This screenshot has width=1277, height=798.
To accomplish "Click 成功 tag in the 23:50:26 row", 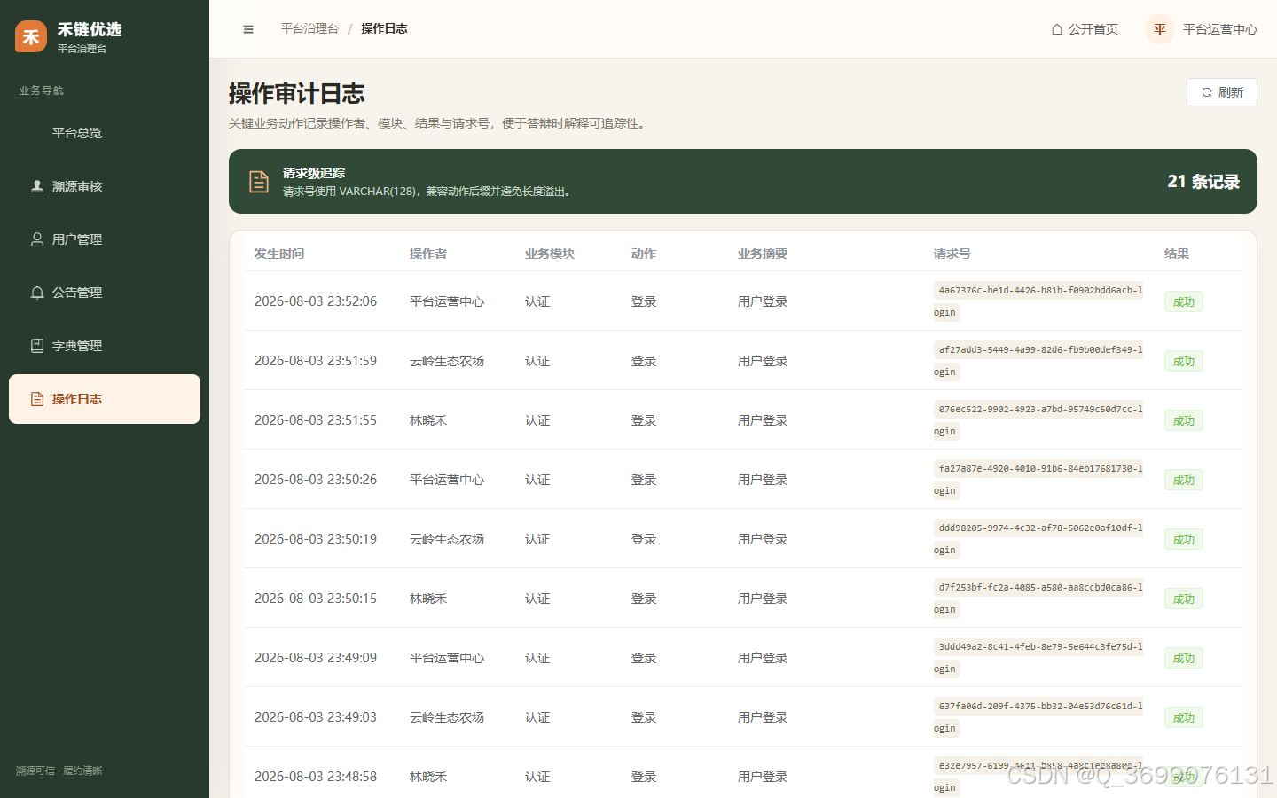I will [1184, 480].
